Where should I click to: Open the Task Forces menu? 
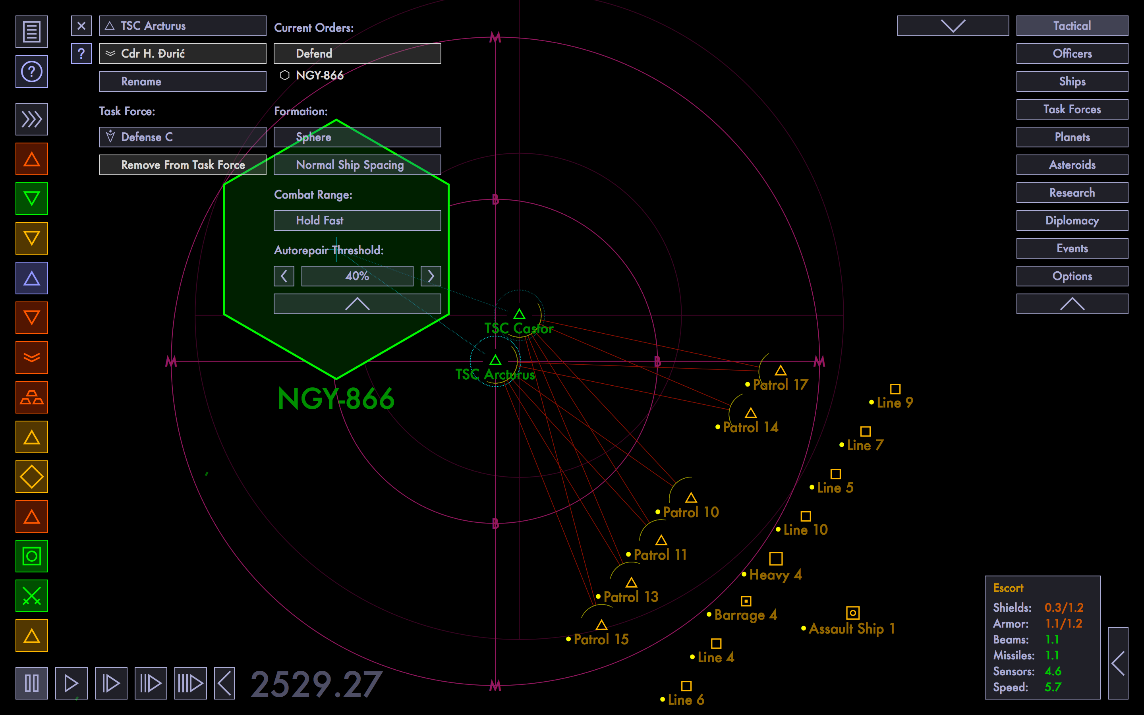click(1072, 109)
